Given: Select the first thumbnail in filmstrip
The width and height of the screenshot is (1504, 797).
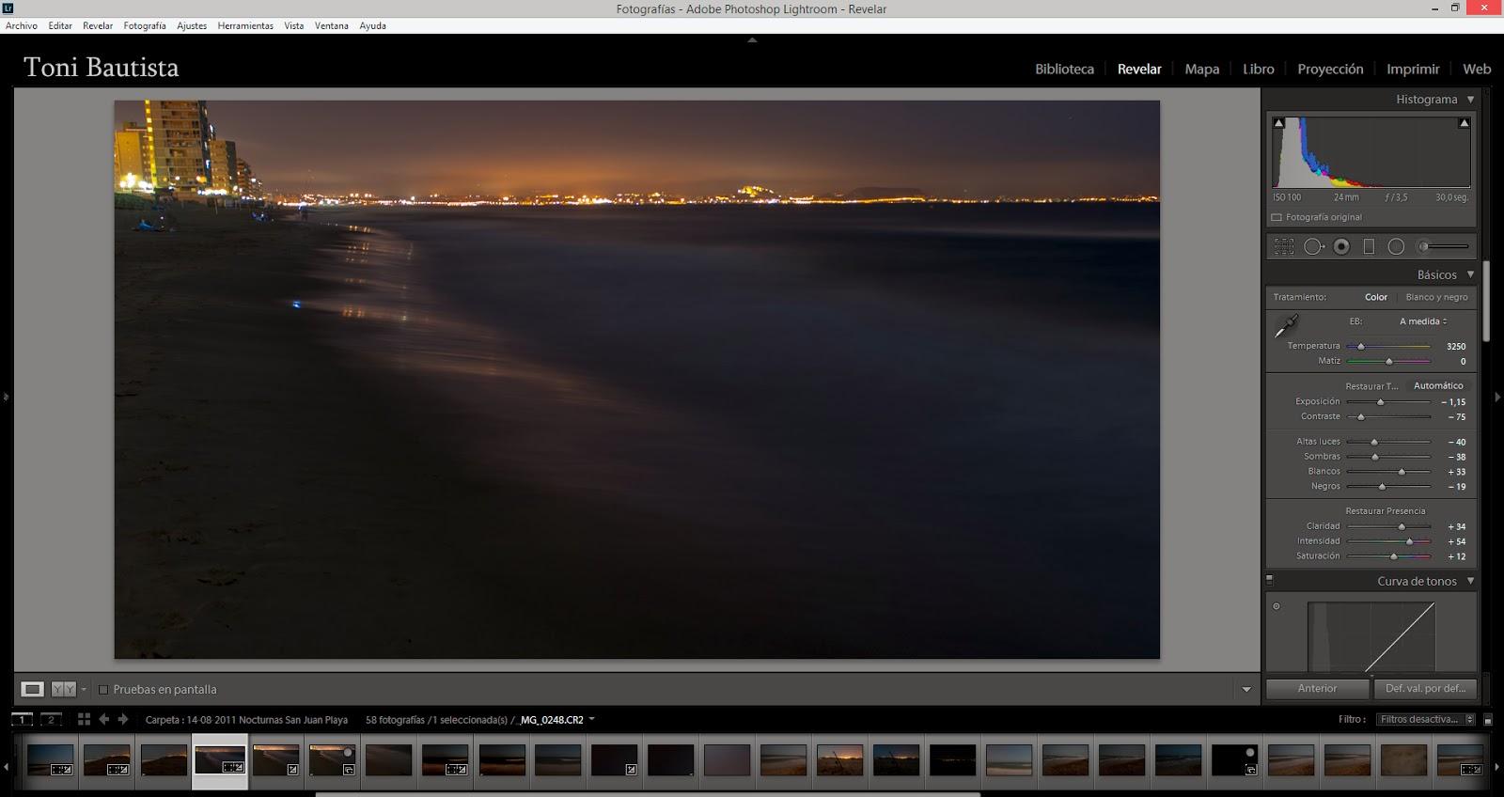Looking at the screenshot, I should coord(51,760).
